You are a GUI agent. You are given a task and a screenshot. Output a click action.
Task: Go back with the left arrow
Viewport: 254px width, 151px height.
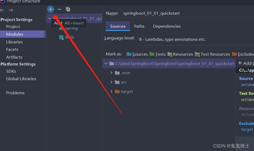pos(2,10)
